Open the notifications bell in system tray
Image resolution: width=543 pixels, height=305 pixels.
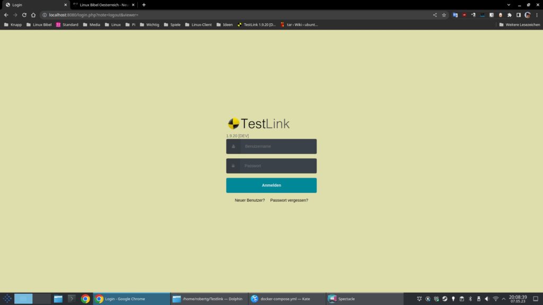419,299
